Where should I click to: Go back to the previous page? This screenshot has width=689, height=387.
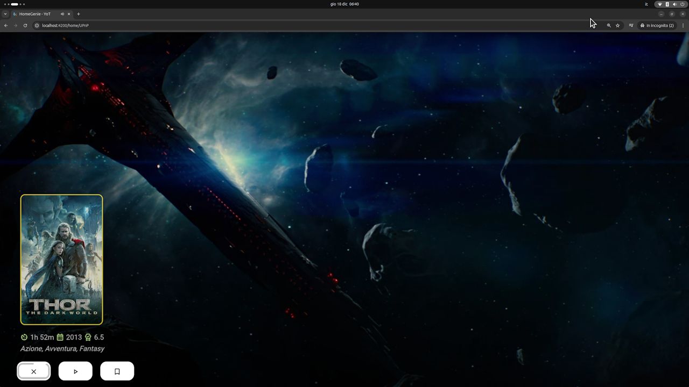click(x=6, y=25)
